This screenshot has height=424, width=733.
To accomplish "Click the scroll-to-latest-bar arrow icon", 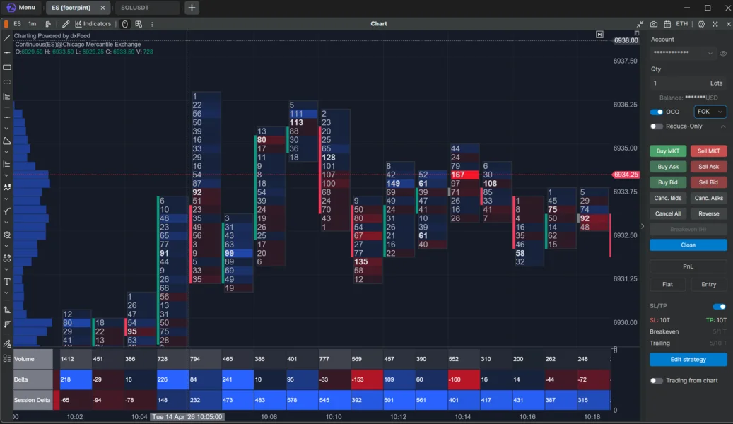I will point(600,35).
